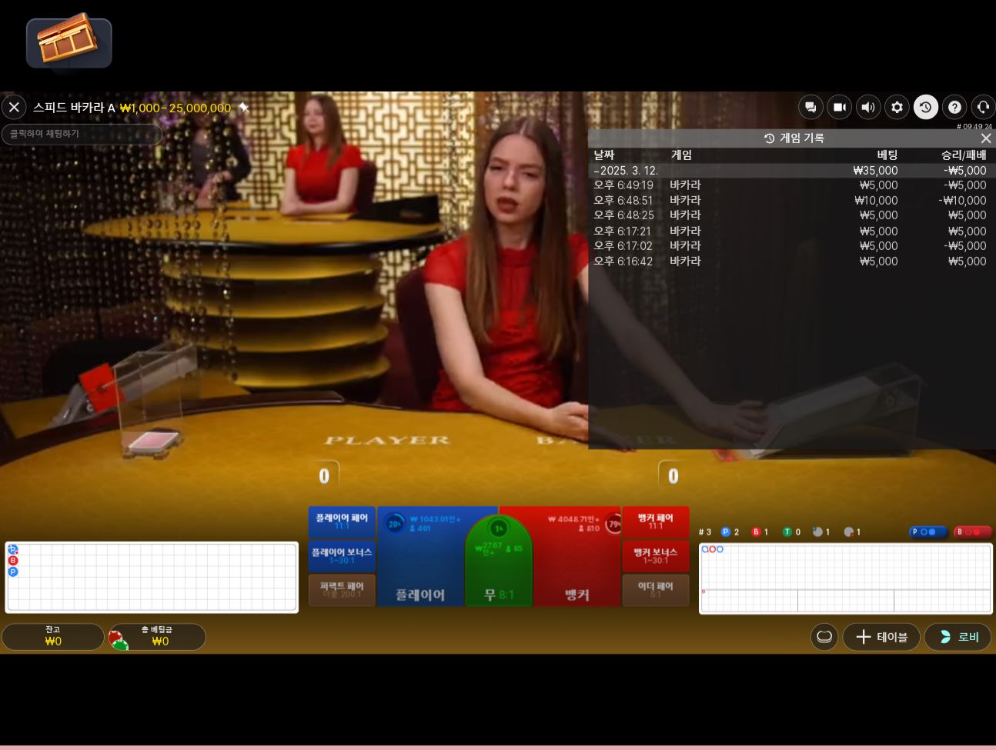Viewport: 996px width, 750px height.
Task: Select the 오후 6:17:21 baccarat history entry
Action: click(x=790, y=231)
